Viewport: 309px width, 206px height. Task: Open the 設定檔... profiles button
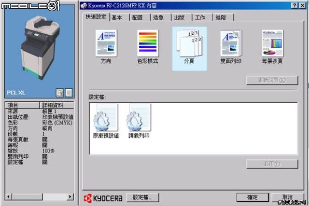(142, 197)
